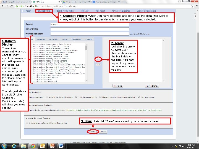199x149 pixels.
Task: Uncheck Sort by zip code checkbox
Action: pos(139,97)
